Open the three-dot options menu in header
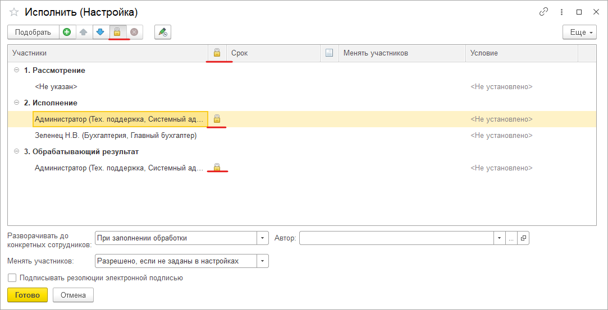The image size is (608, 310). point(561,12)
